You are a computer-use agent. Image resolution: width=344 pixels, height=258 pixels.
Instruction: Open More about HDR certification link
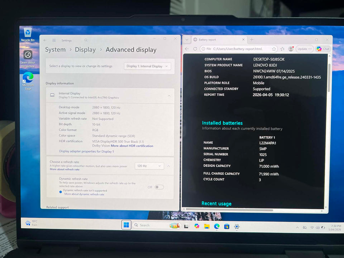tap(132, 146)
